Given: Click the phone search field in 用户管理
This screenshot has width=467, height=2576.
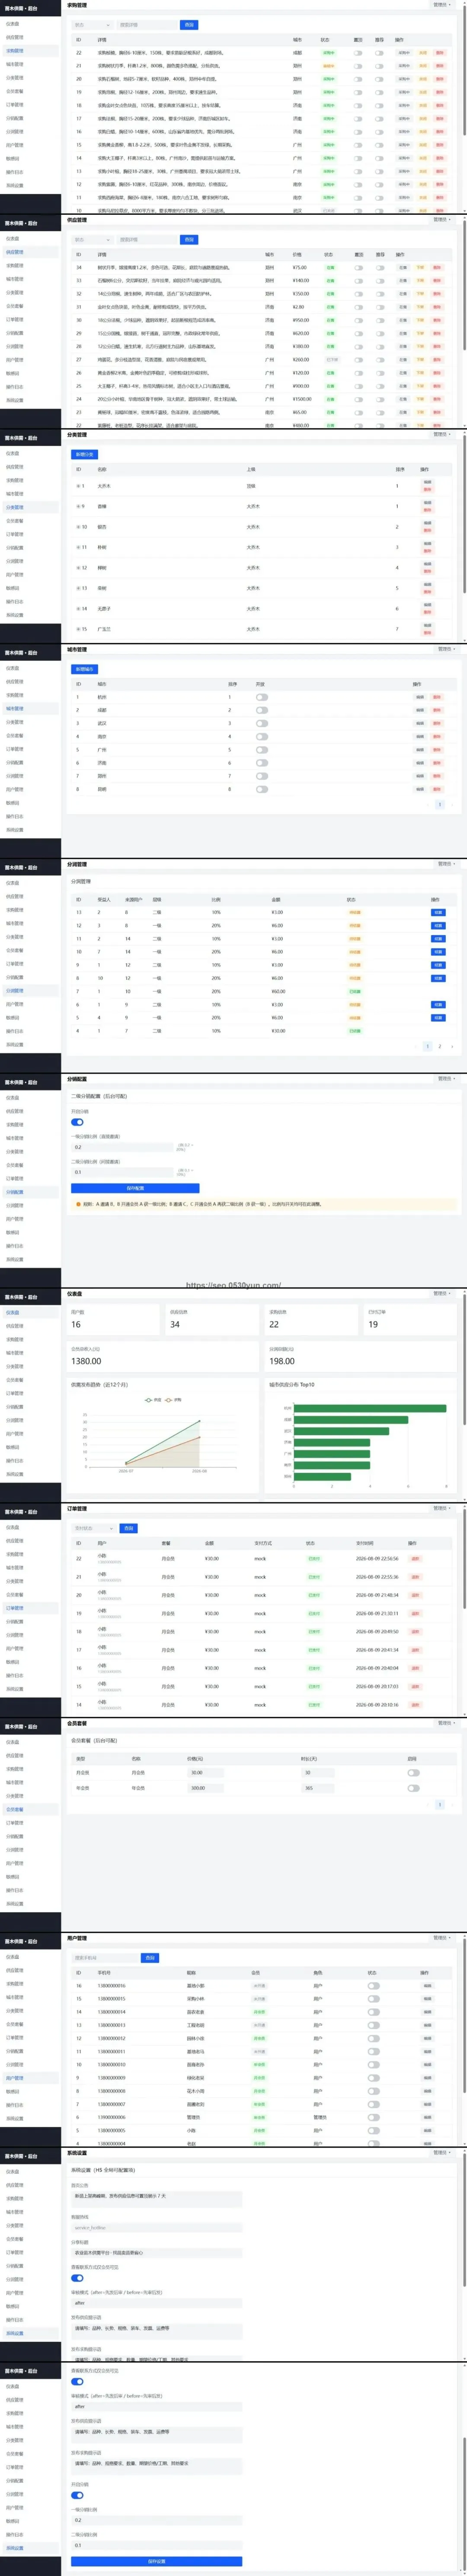Looking at the screenshot, I should click(105, 1958).
